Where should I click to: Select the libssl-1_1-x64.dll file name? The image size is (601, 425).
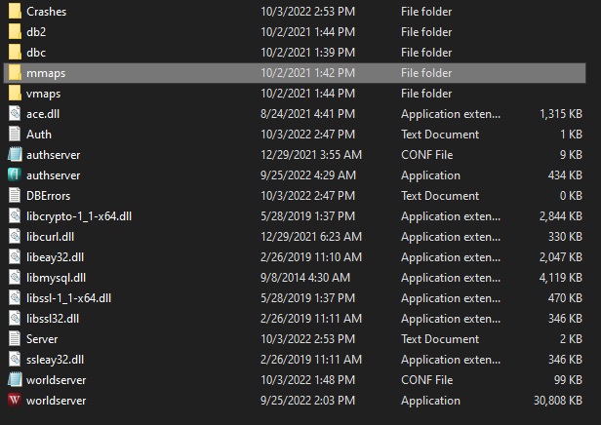coord(68,298)
